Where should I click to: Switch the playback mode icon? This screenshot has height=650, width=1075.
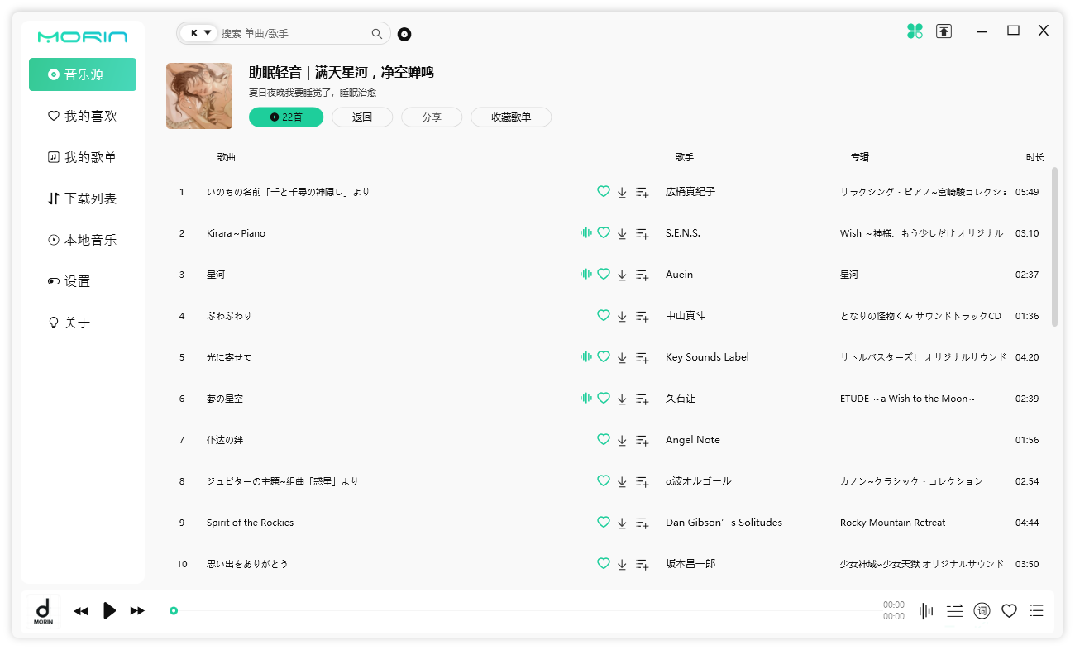coord(954,610)
